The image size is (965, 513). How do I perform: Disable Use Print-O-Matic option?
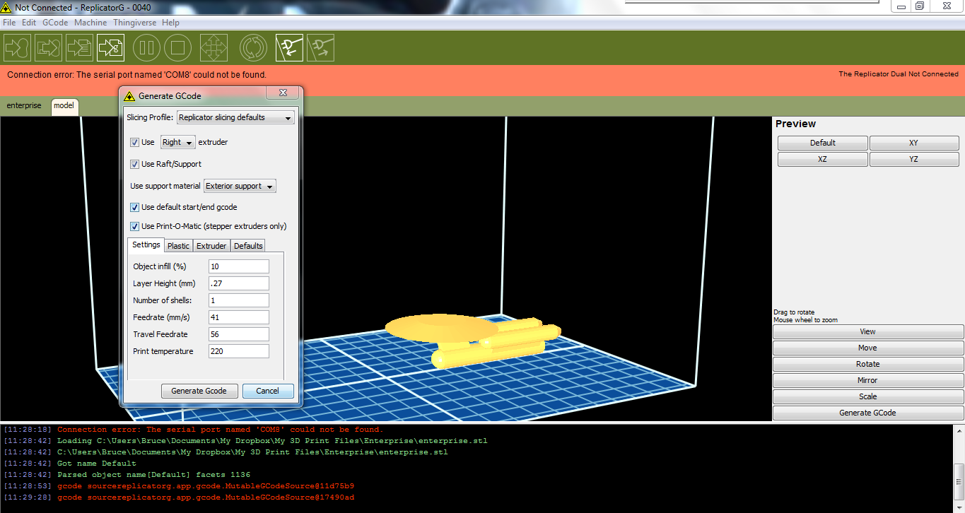(x=134, y=226)
